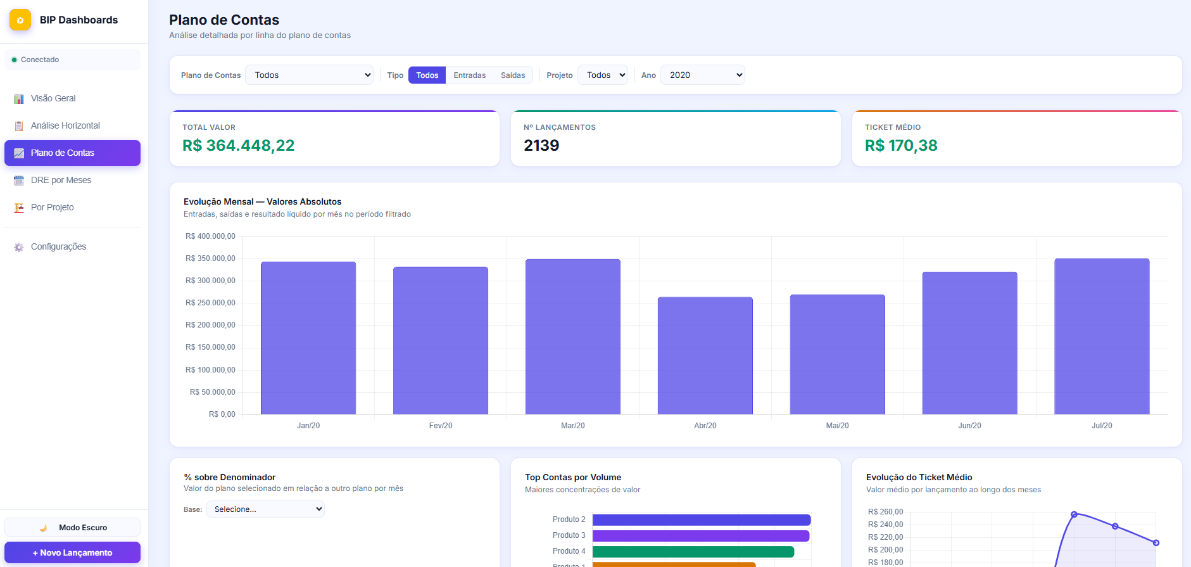Filter Tipo by Entradas

pos(469,75)
